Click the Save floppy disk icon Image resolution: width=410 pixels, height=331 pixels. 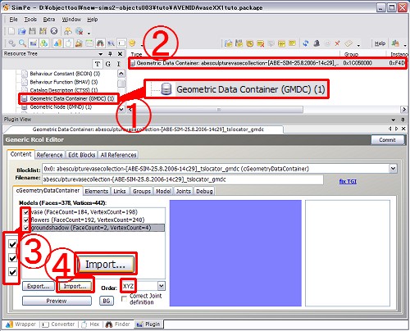[x=32, y=31]
